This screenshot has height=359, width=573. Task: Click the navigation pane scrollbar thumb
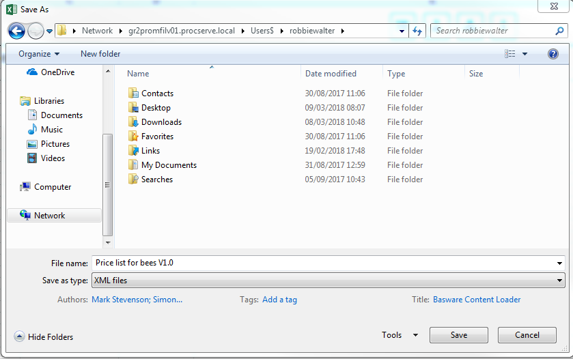(x=108, y=185)
